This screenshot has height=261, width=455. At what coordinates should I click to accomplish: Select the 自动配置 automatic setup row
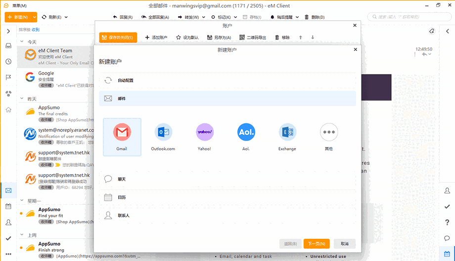(227, 80)
